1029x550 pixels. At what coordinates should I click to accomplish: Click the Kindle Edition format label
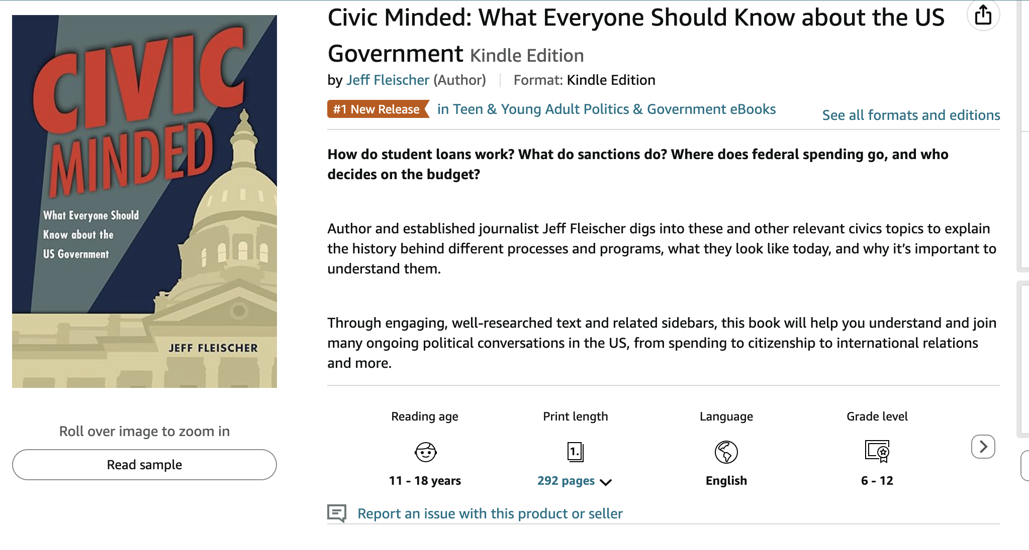point(611,80)
